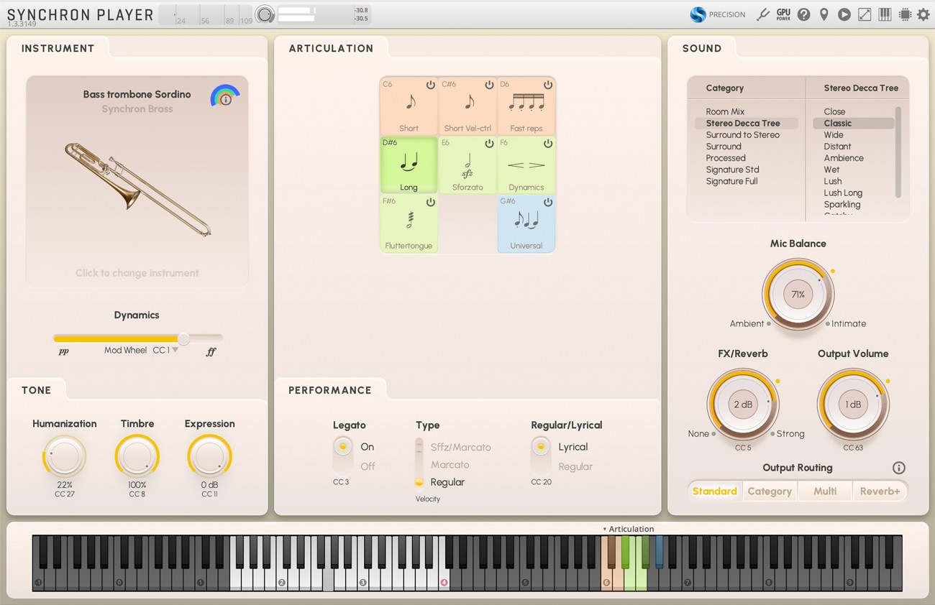935x605 pixels.
Task: Click the Output Volume knob
Action: tap(853, 405)
